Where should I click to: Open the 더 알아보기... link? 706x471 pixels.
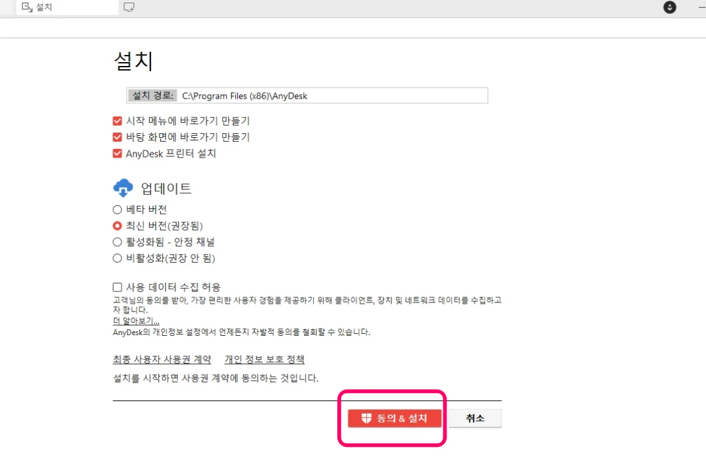(x=136, y=321)
